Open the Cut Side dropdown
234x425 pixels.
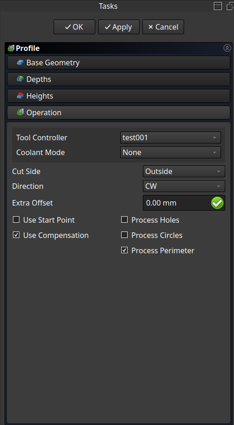[x=184, y=171]
